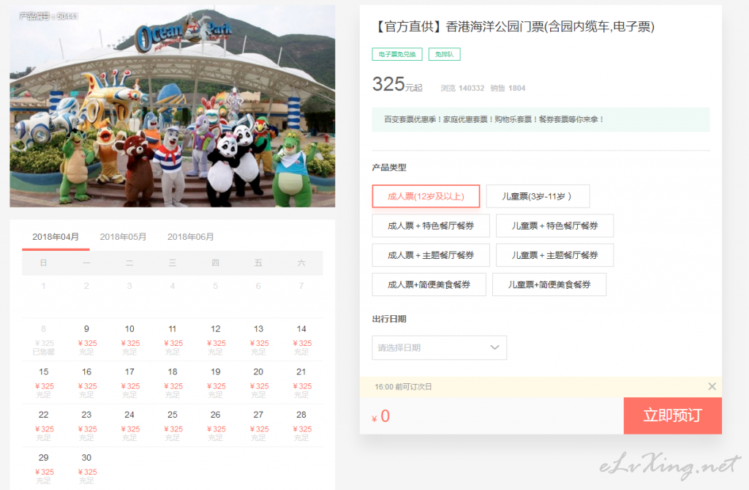
Task: Open the travel date dropdown
Action: [439, 347]
